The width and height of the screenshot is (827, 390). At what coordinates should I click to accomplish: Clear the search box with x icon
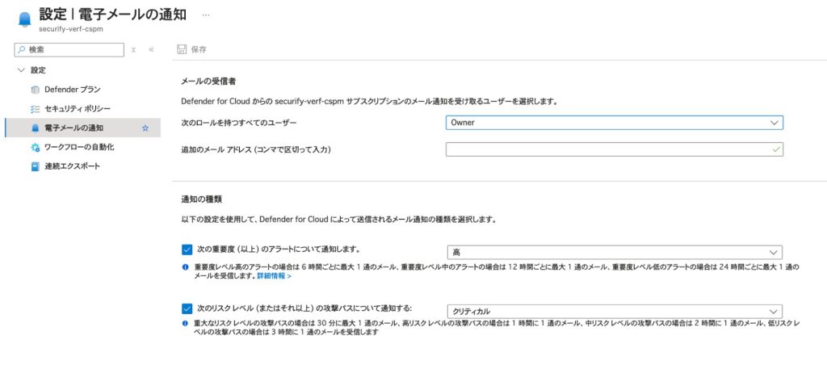coord(133,49)
